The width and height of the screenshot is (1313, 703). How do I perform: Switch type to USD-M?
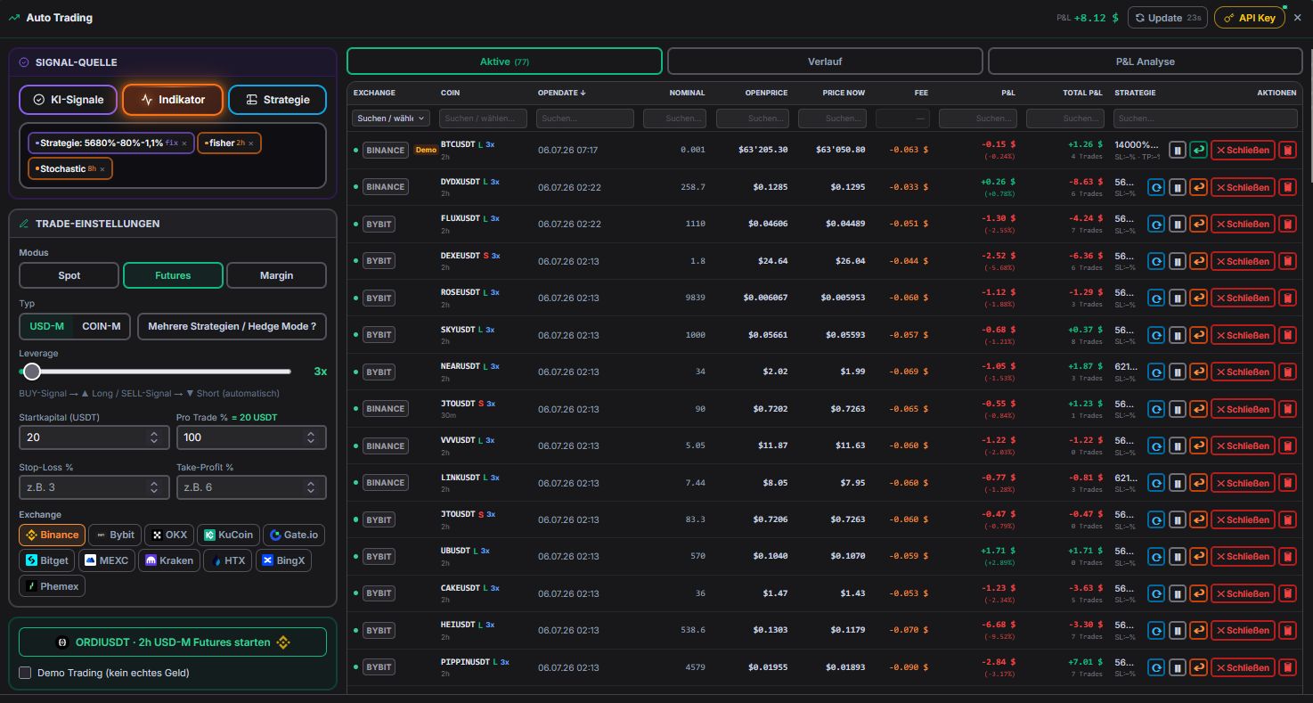pos(47,326)
